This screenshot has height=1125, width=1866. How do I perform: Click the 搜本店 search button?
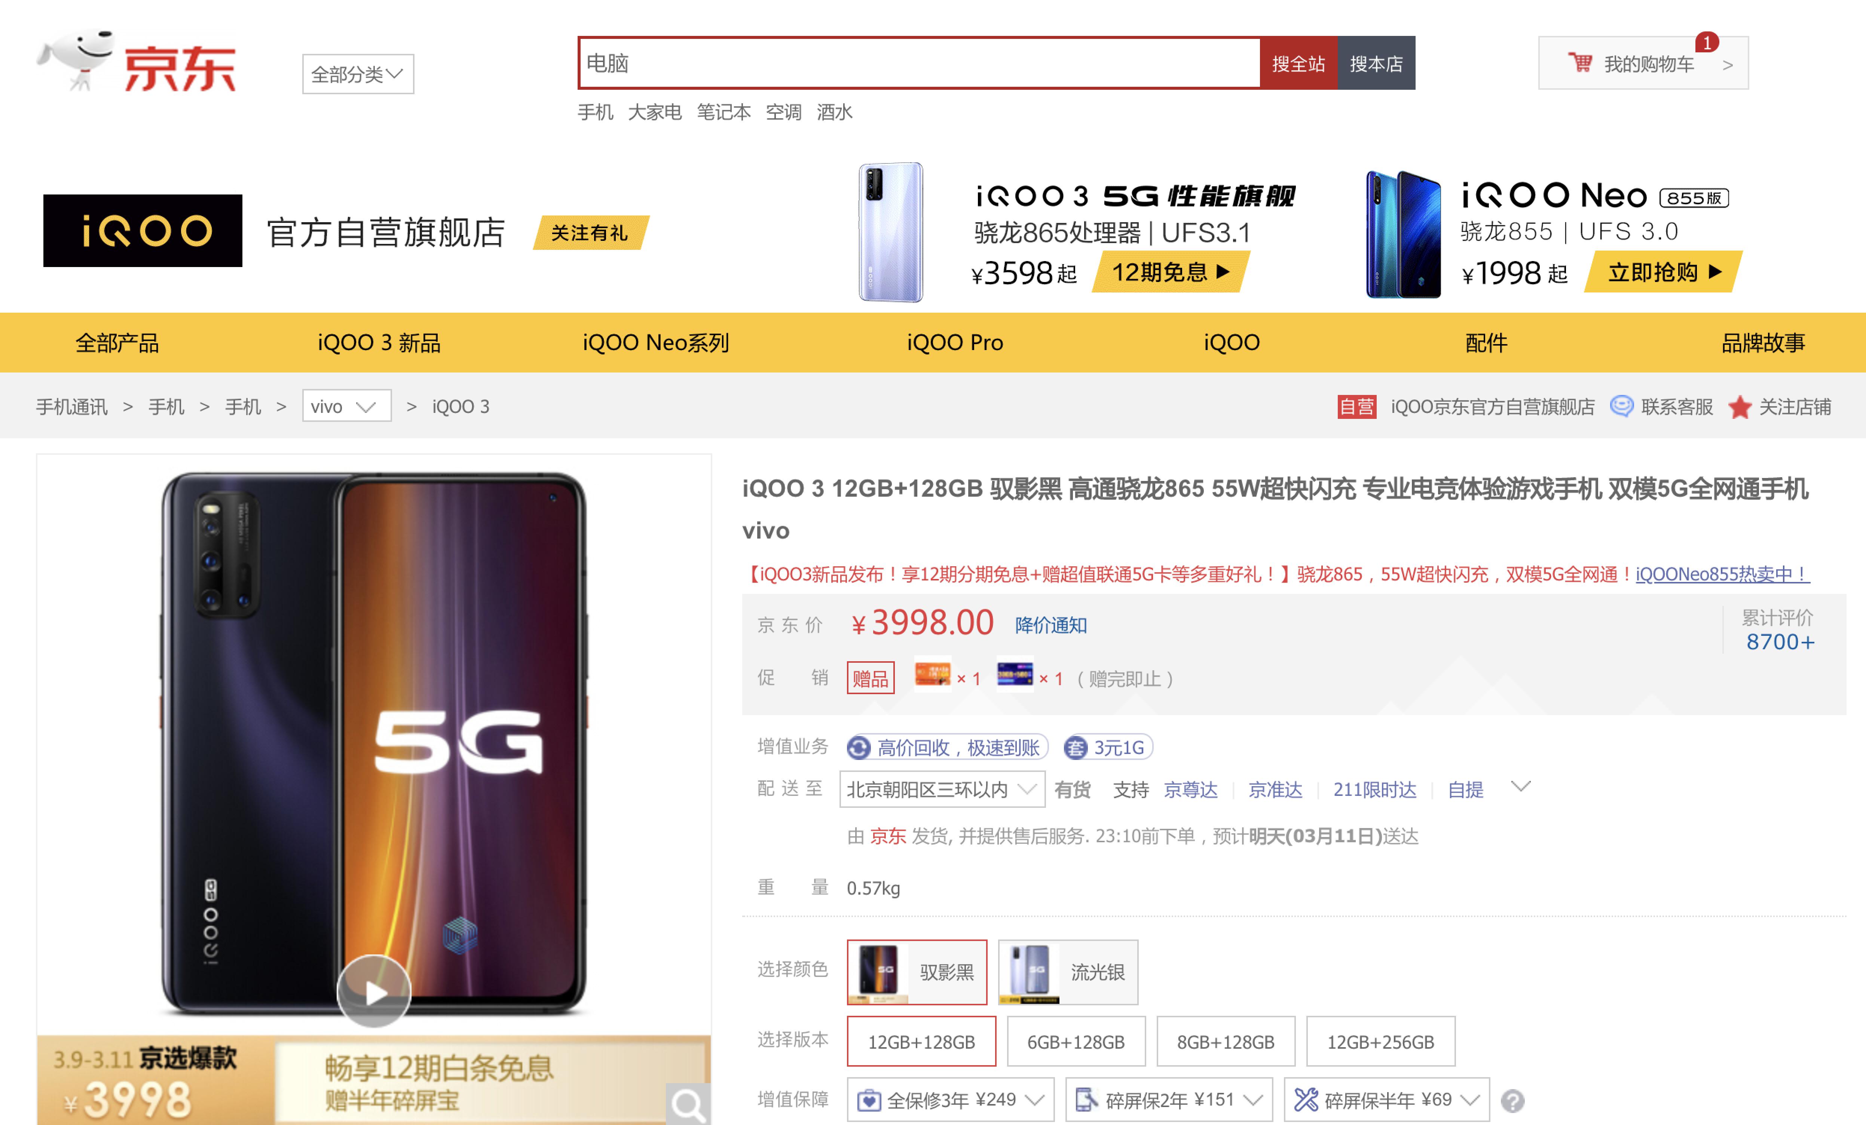point(1376,63)
